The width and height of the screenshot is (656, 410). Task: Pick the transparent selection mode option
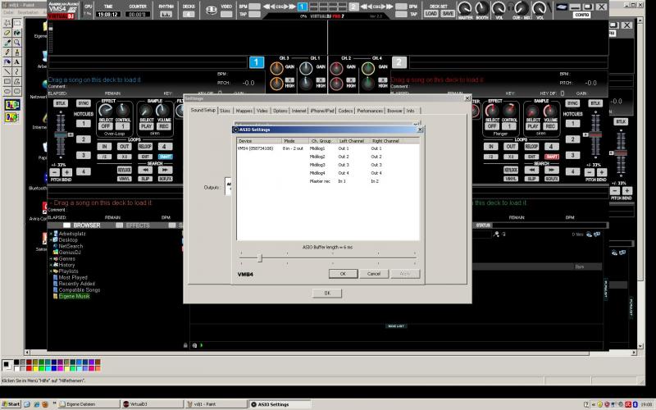coord(12,117)
